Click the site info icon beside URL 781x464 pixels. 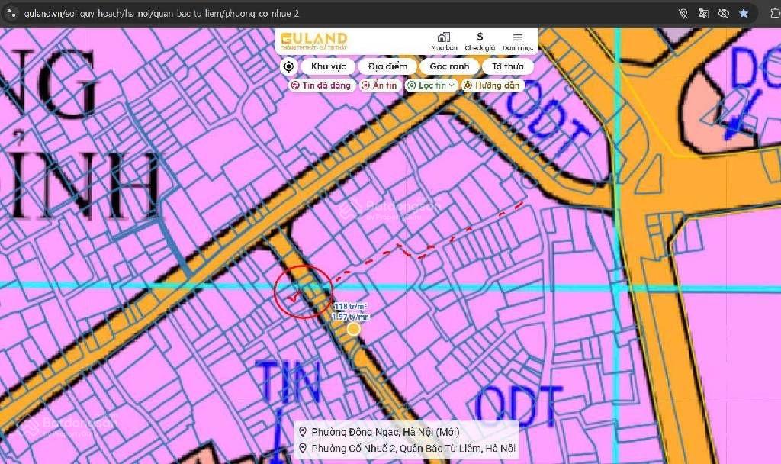11,13
